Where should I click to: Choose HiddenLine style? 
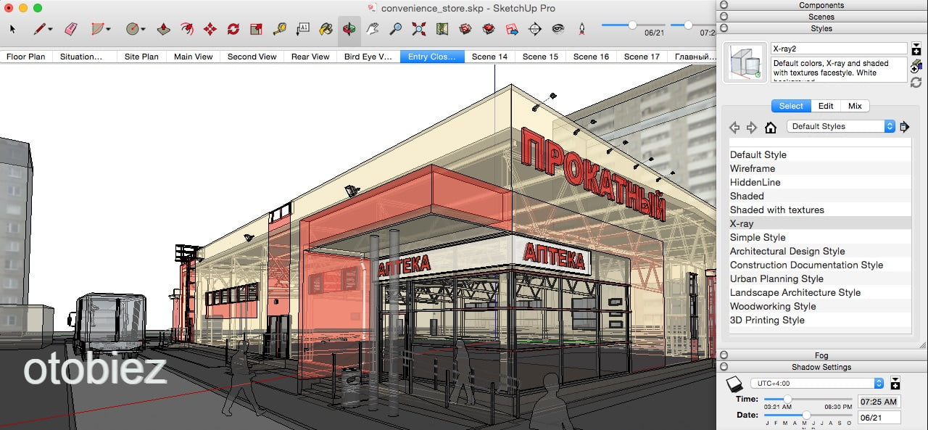coord(820,182)
